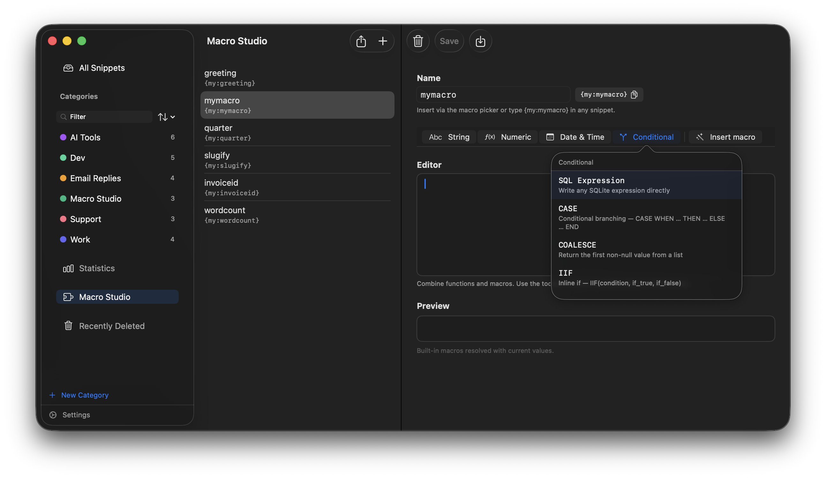The width and height of the screenshot is (826, 478).
Task: Focus the category Filter field
Action: tap(104, 117)
